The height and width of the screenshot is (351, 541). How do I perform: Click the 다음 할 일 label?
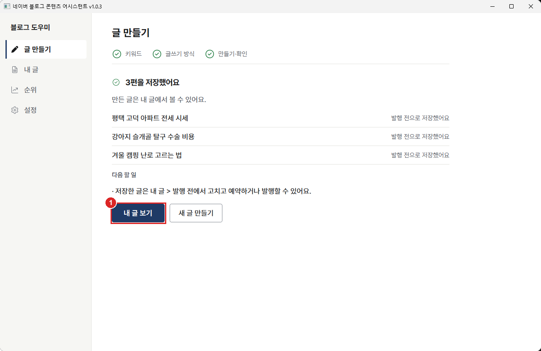coord(124,175)
